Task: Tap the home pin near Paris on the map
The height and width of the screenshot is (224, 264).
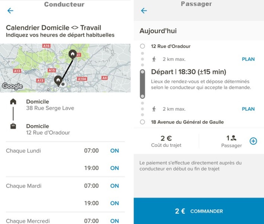Action: [x=58, y=80]
